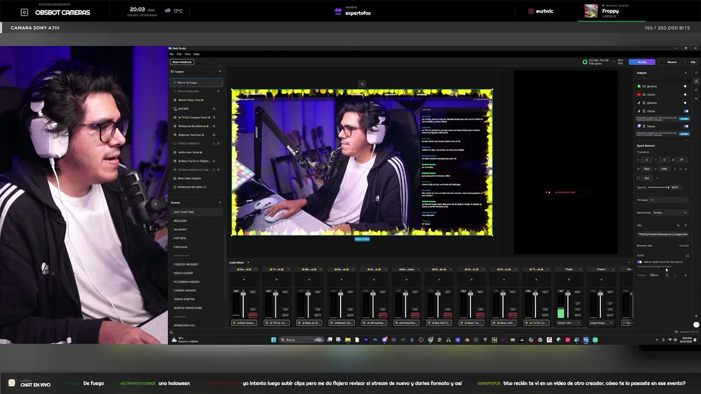The width and height of the screenshot is (701, 394).
Task: Toggle the Twitch output switch
Action: coord(686,126)
